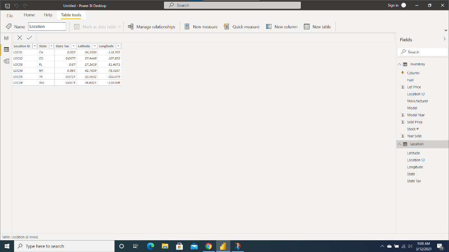Image resolution: width=449 pixels, height=252 pixels.
Task: Create a New table
Action: pos(317,27)
